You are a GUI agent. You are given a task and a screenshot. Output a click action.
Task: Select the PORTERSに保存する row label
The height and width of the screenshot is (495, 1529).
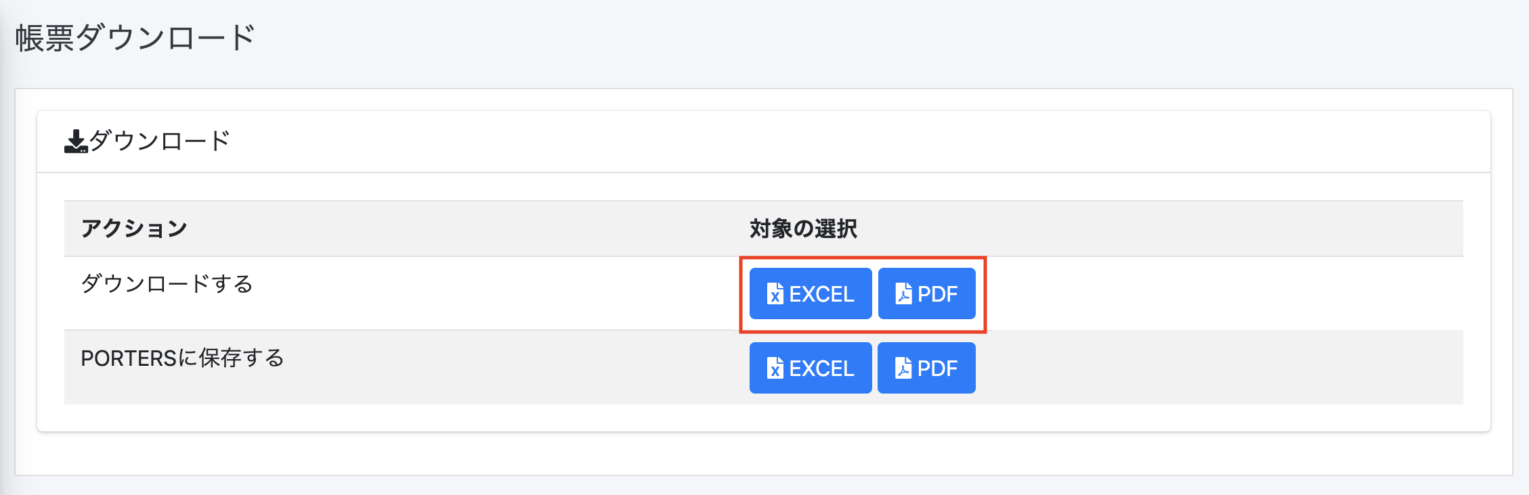(182, 358)
